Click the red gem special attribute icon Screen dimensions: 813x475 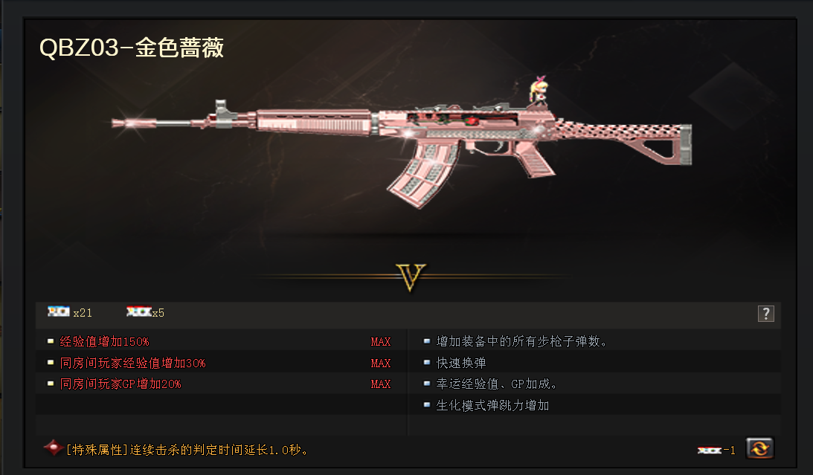[x=54, y=448]
